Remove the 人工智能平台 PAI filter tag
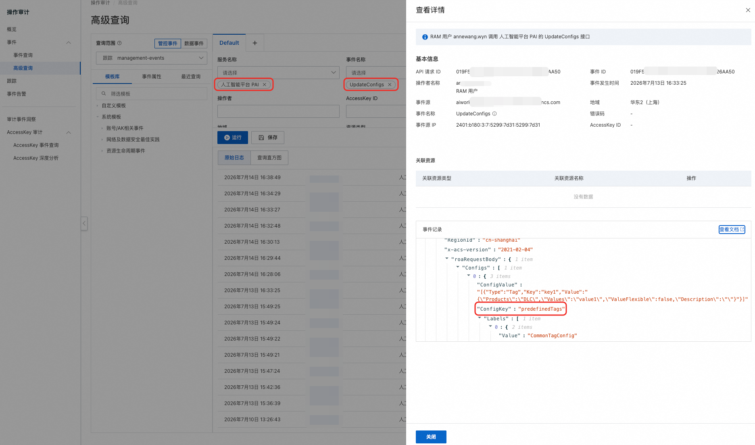 coord(265,85)
